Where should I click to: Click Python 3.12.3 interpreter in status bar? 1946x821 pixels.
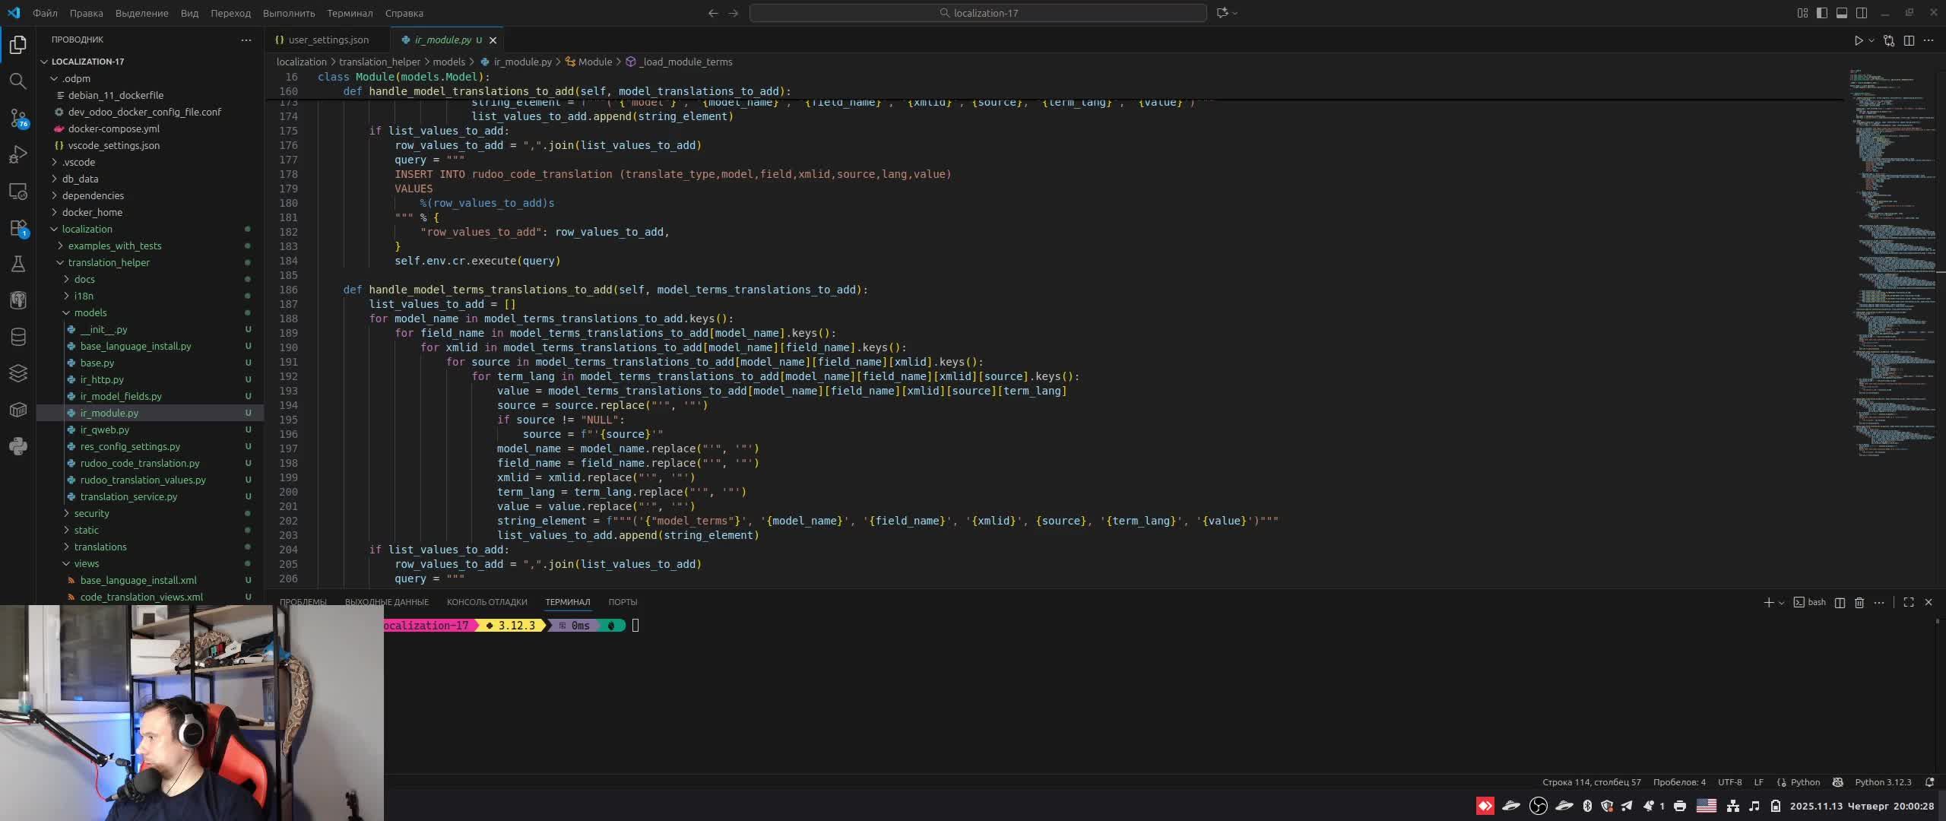tap(1882, 782)
